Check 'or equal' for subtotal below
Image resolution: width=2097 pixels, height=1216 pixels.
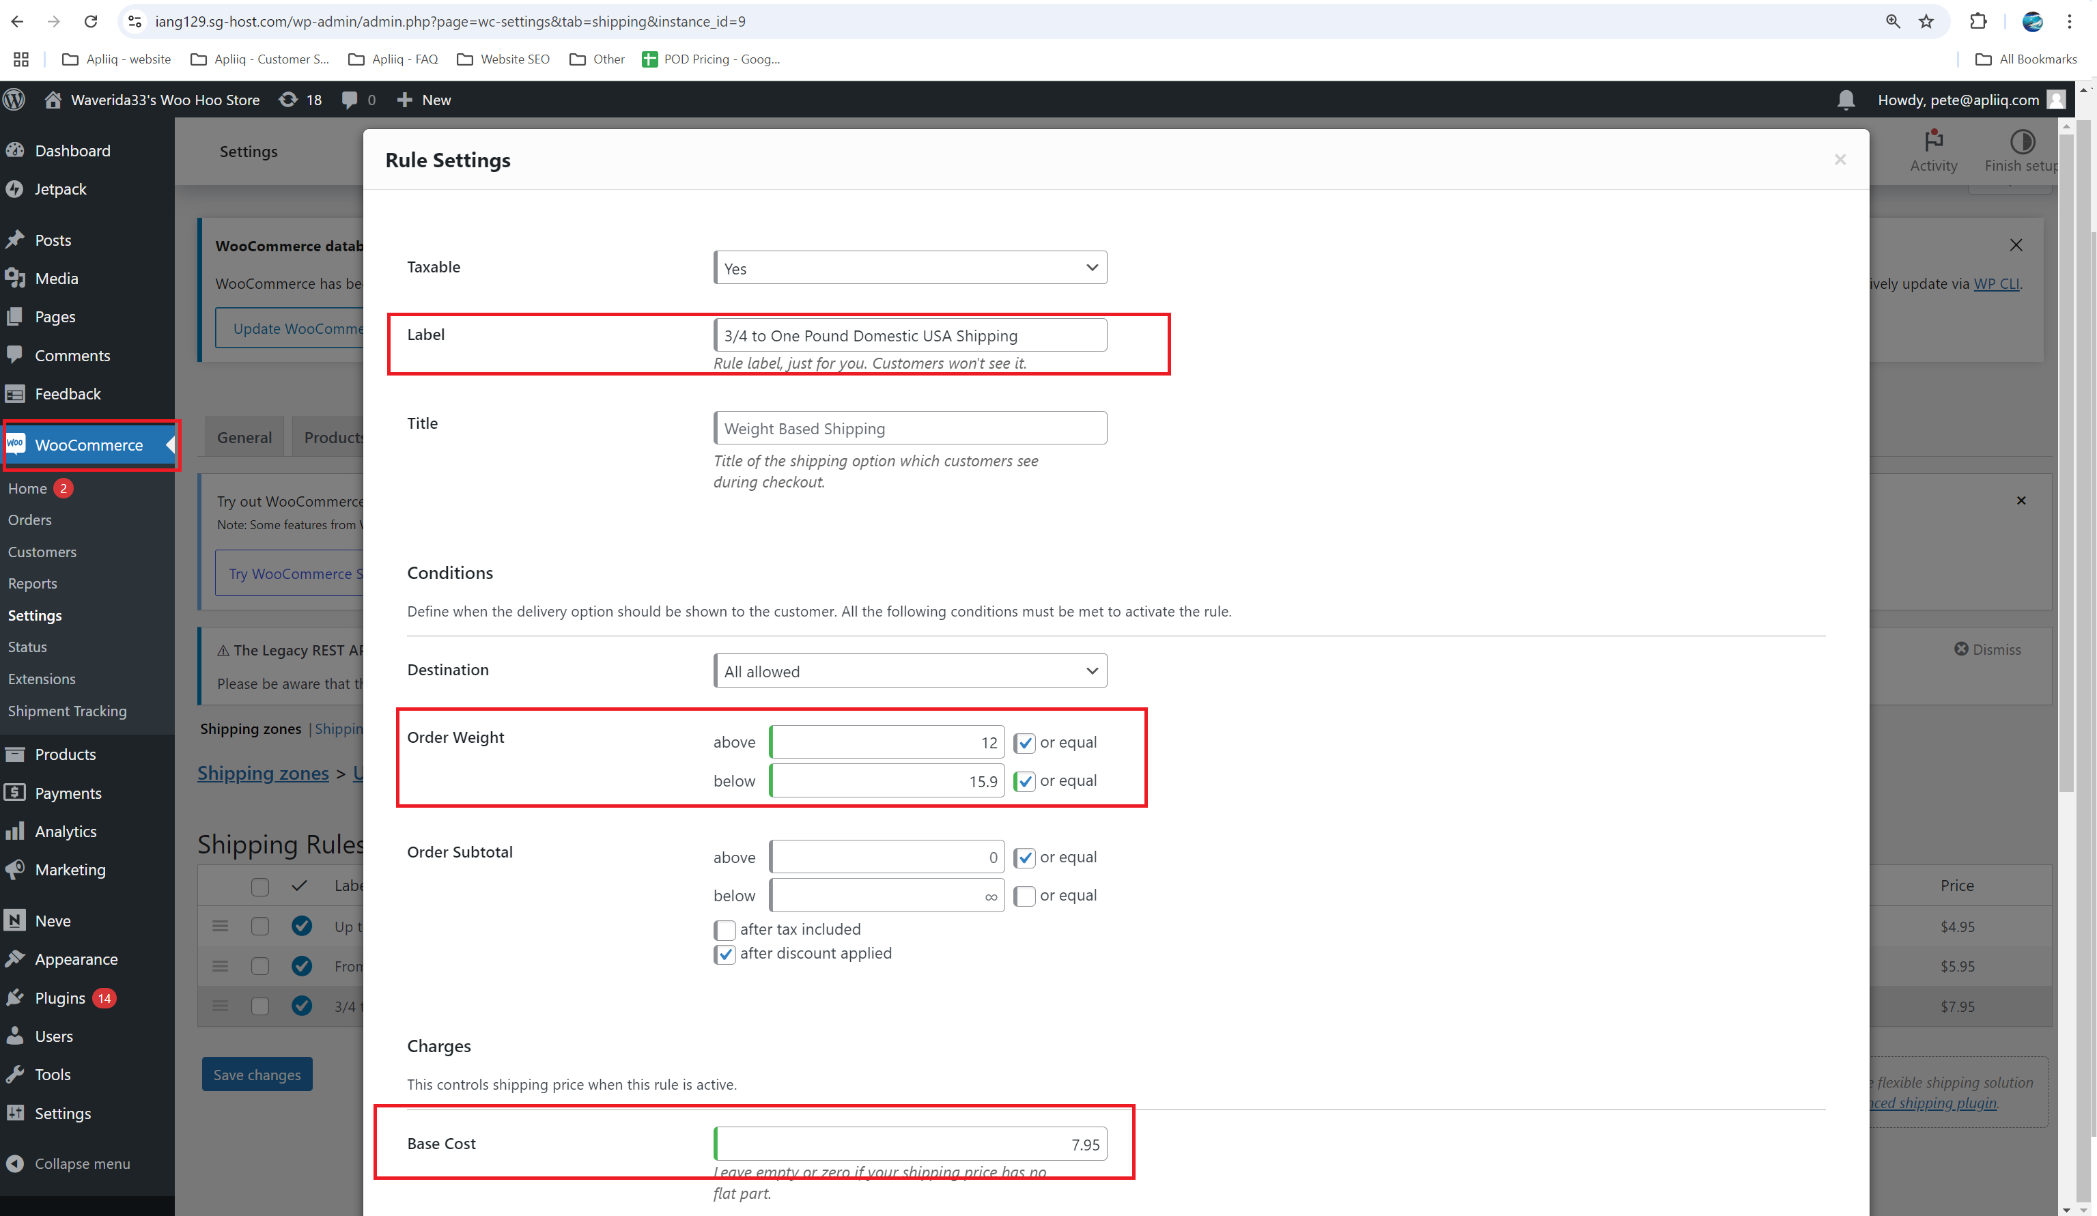click(1024, 896)
